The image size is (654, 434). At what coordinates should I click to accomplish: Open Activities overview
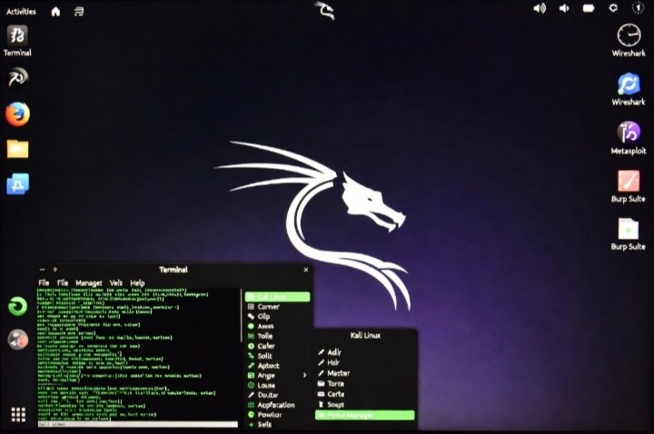coord(21,11)
